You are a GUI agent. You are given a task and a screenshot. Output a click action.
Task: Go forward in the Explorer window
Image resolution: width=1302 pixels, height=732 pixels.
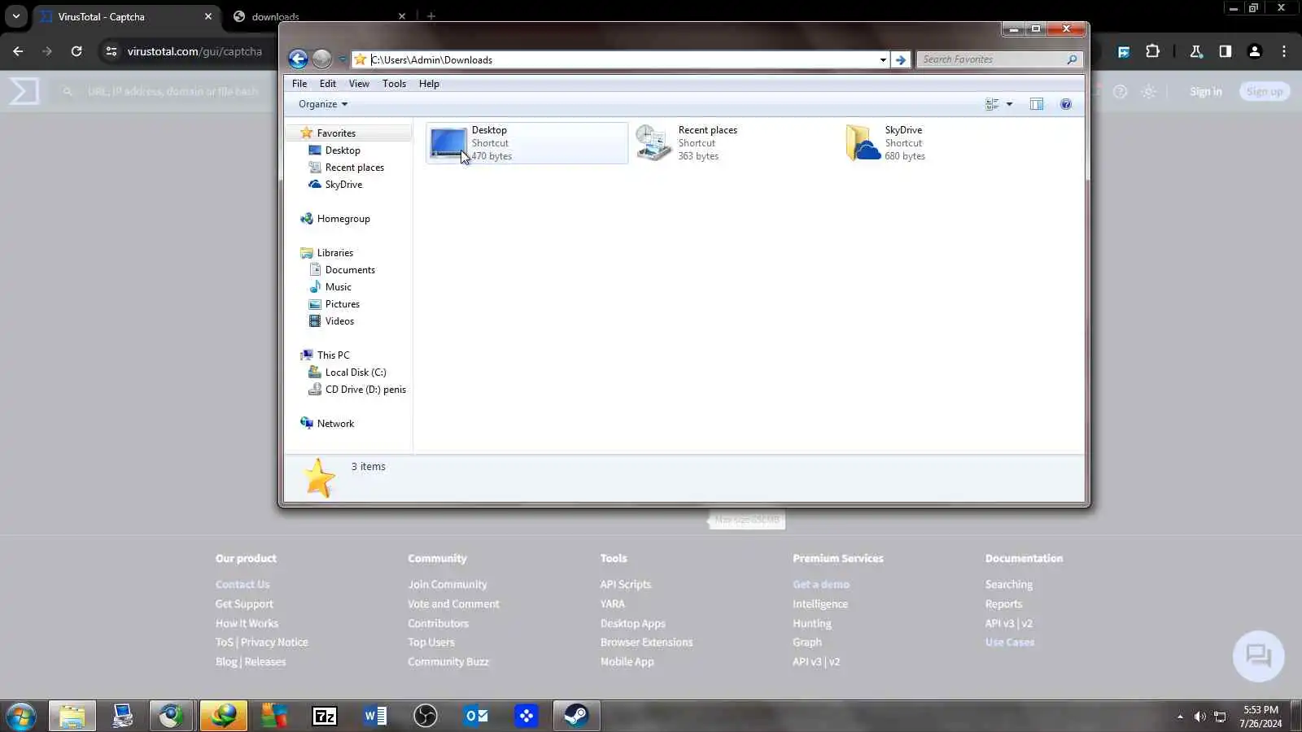(322, 59)
